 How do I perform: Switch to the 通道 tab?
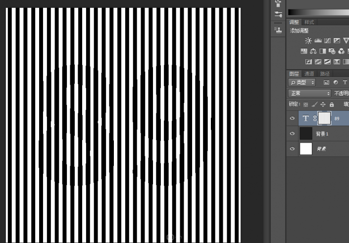point(309,74)
